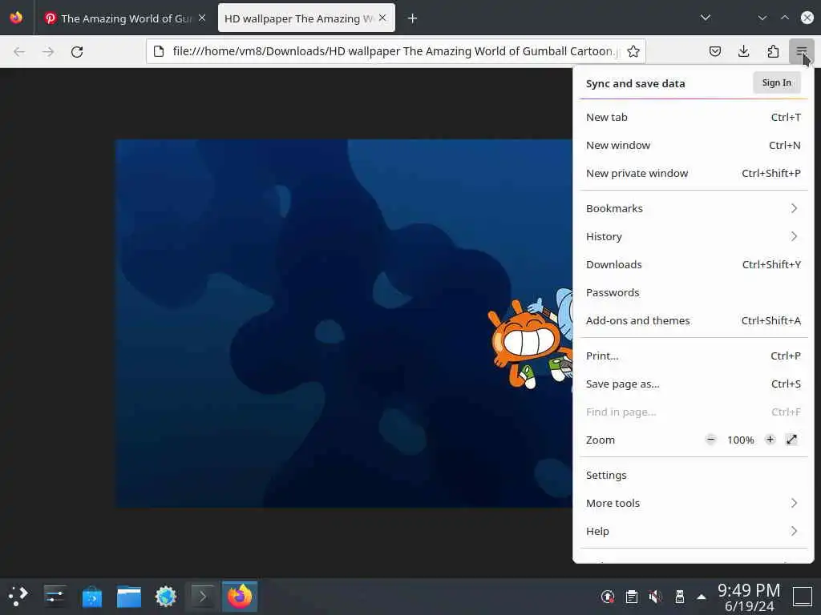Open the list all tabs dropdown
This screenshot has height=615, width=821.
point(706,18)
